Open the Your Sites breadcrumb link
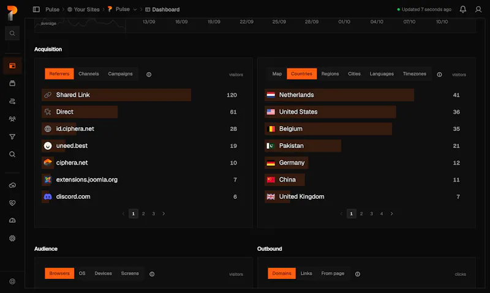The width and height of the screenshot is (490, 293). [x=83, y=9]
